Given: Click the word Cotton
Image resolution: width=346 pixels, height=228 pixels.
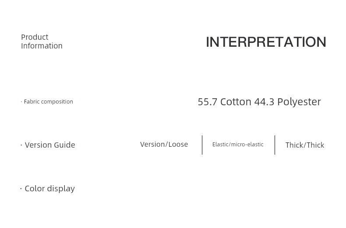Looking at the screenshot, I should coord(236,102).
